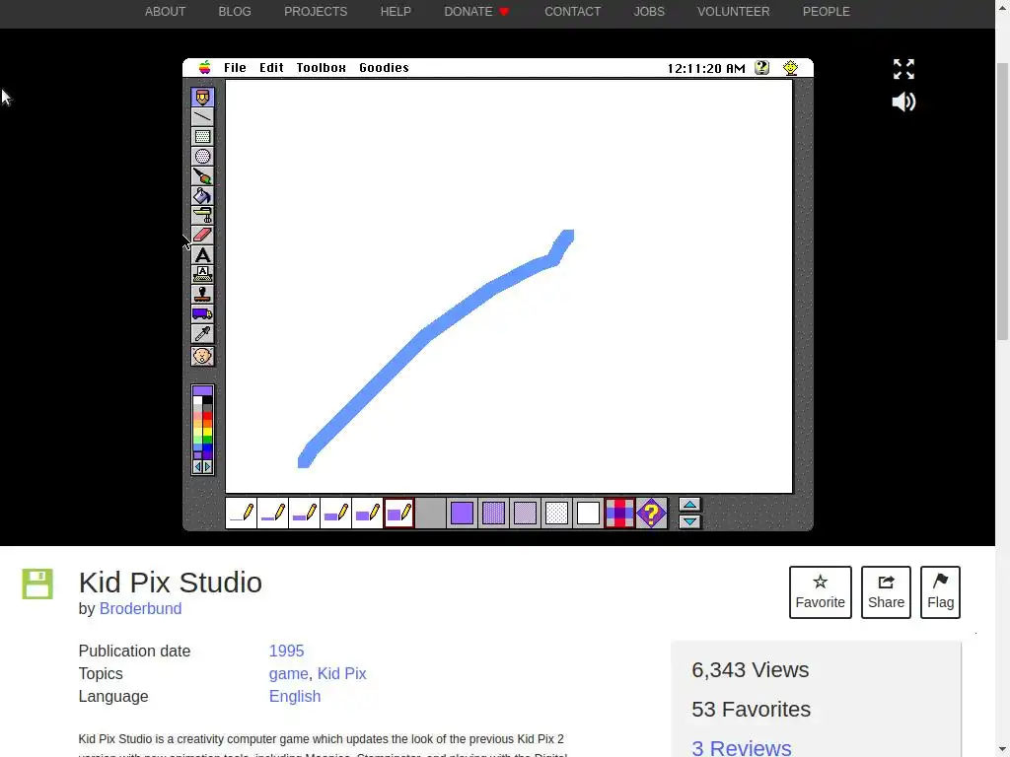This screenshot has width=1010, height=757.
Task: Select the letter A text tool
Action: pyautogui.click(x=202, y=255)
